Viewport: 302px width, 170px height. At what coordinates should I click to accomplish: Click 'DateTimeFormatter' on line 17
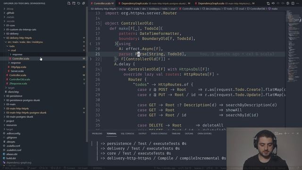coord(159,34)
